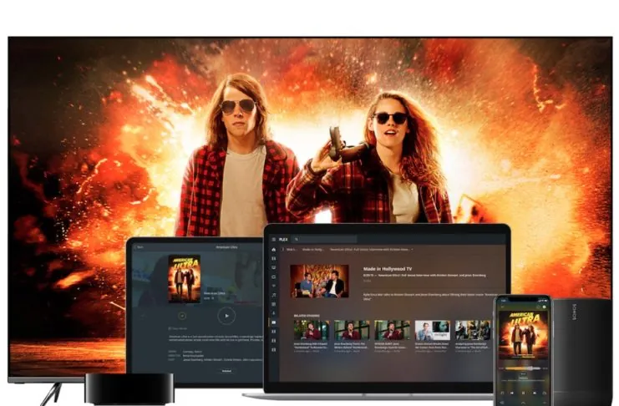Skip to previous track on the phone
The height and width of the screenshot is (406, 619).
point(512,393)
